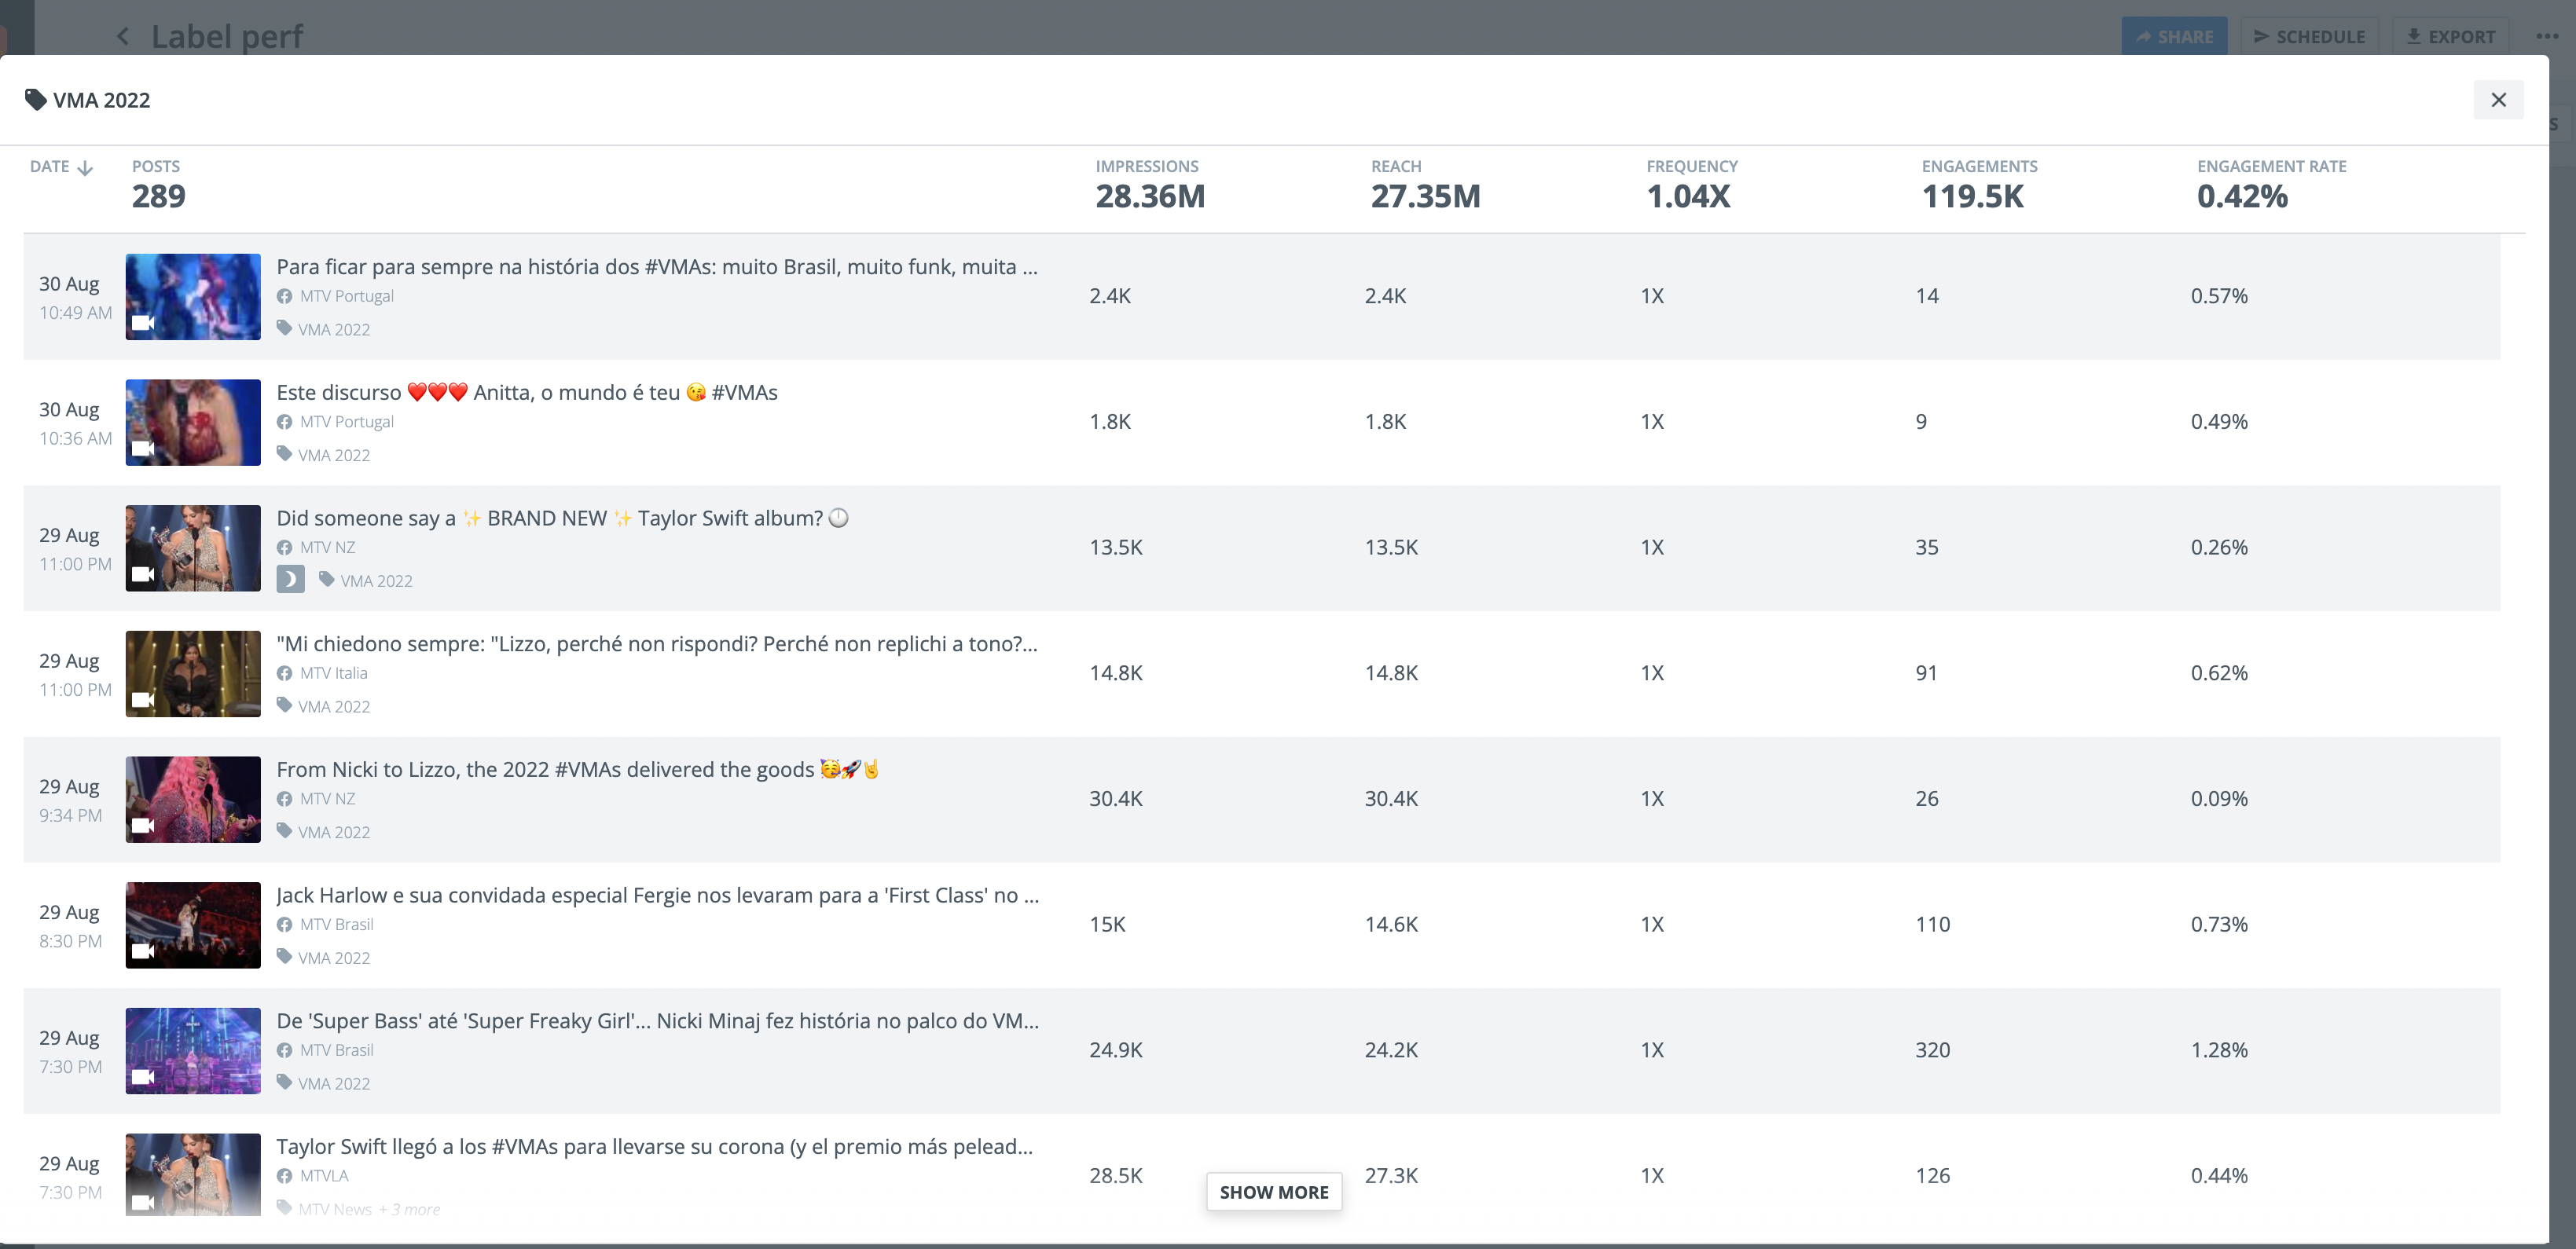This screenshot has height=1249, width=2576.
Task: Click the Reach column header
Action: (x=1396, y=167)
